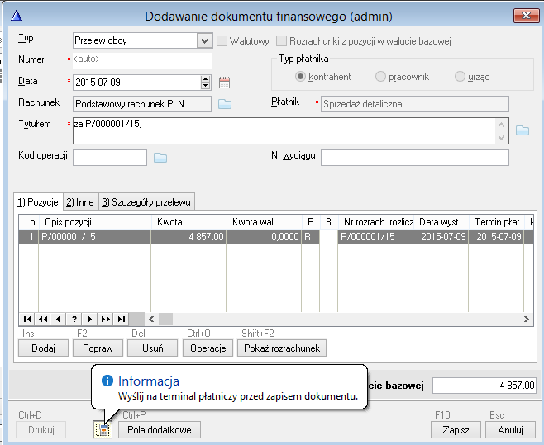Toggle the Walutowy checkbox
The width and height of the screenshot is (544, 445).
click(222, 40)
